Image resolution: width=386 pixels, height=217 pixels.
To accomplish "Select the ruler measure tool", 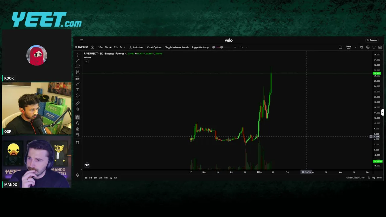I will click(78, 103).
